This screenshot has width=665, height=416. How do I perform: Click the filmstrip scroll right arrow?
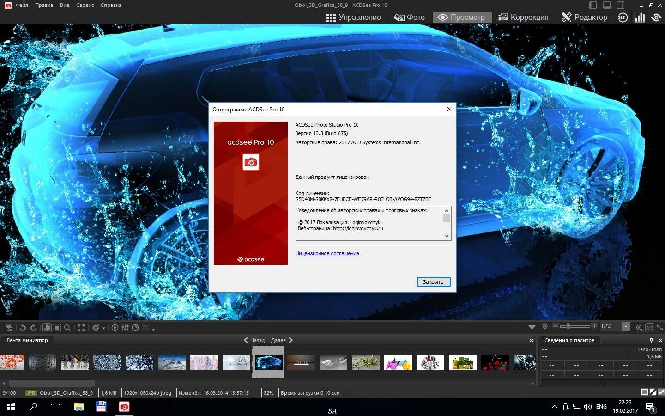[532, 383]
